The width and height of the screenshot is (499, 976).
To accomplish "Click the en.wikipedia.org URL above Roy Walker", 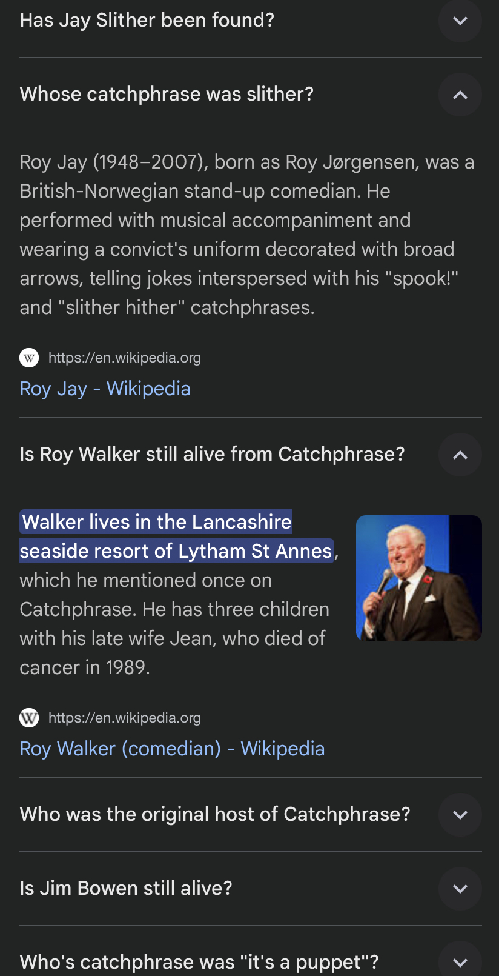I will pyautogui.click(x=125, y=718).
